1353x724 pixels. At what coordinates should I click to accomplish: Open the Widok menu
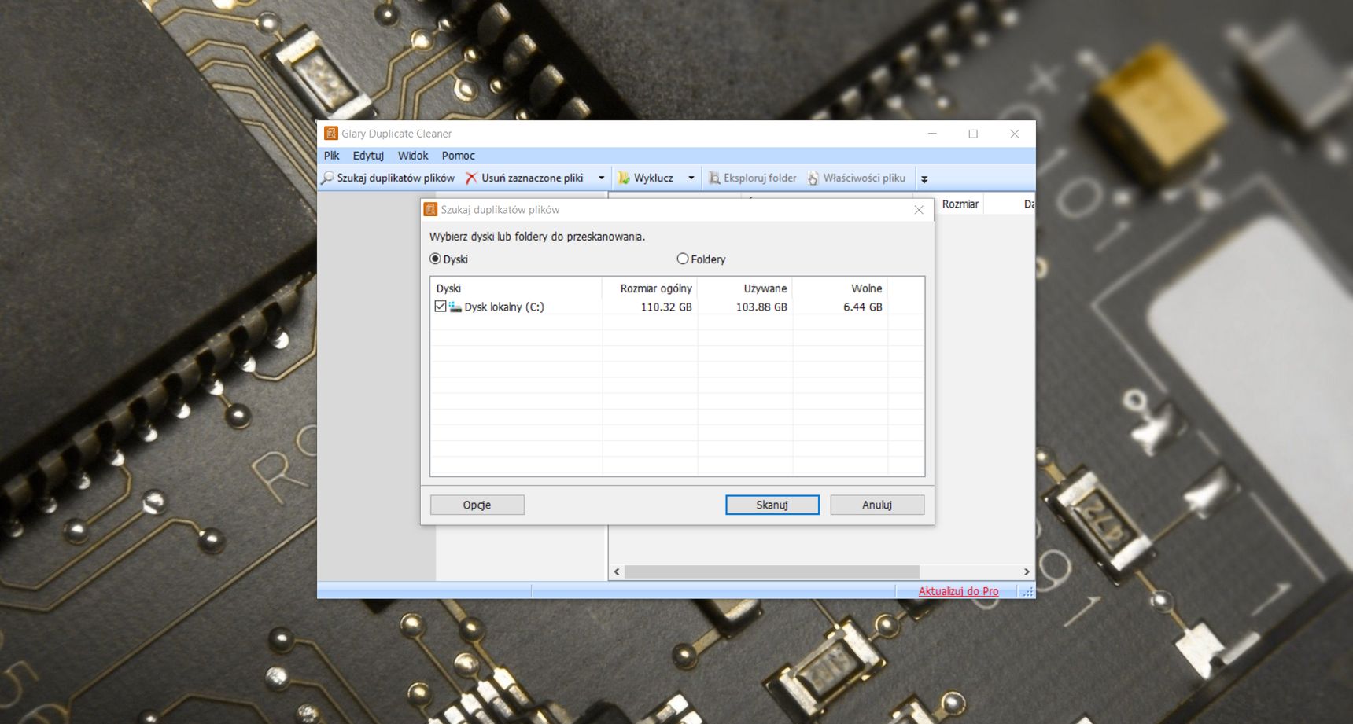[x=413, y=156]
